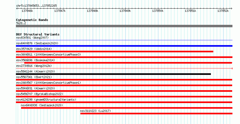This screenshot has width=240, height=124.
Task: Click the red nsv4124298 variant bar
Action: 124,102
